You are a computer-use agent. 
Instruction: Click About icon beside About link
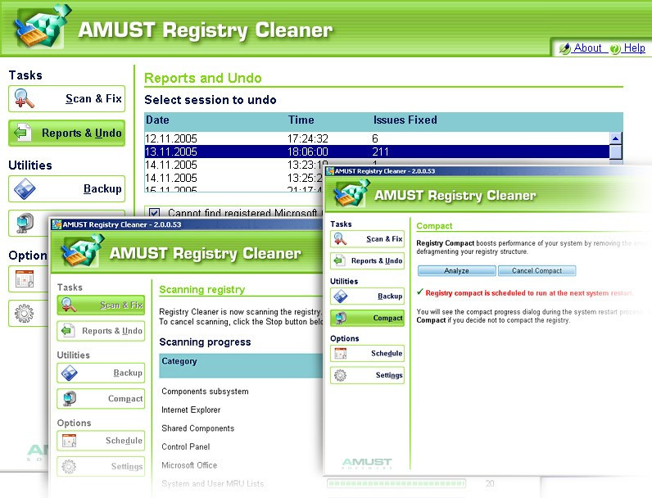click(565, 48)
